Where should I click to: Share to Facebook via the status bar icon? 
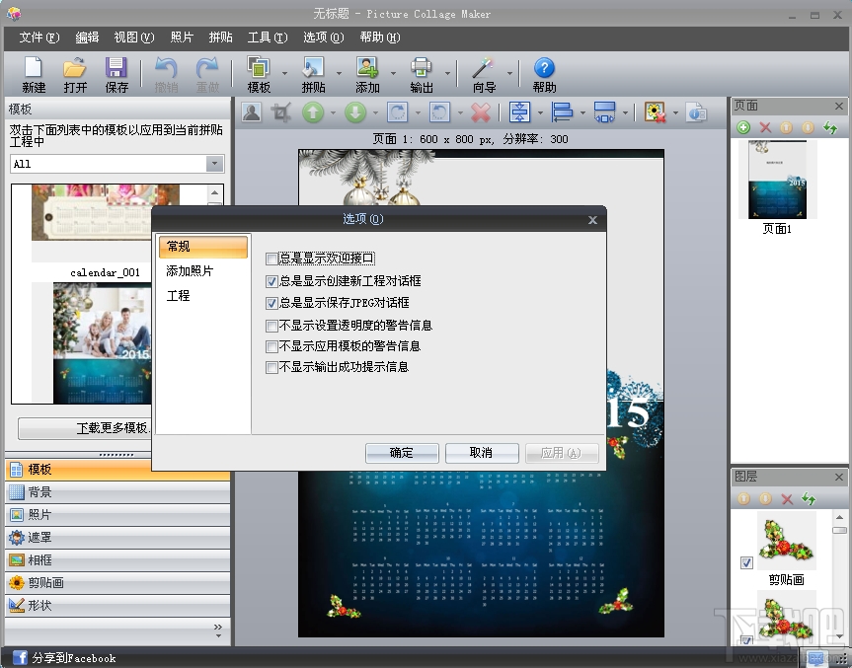tap(20, 657)
